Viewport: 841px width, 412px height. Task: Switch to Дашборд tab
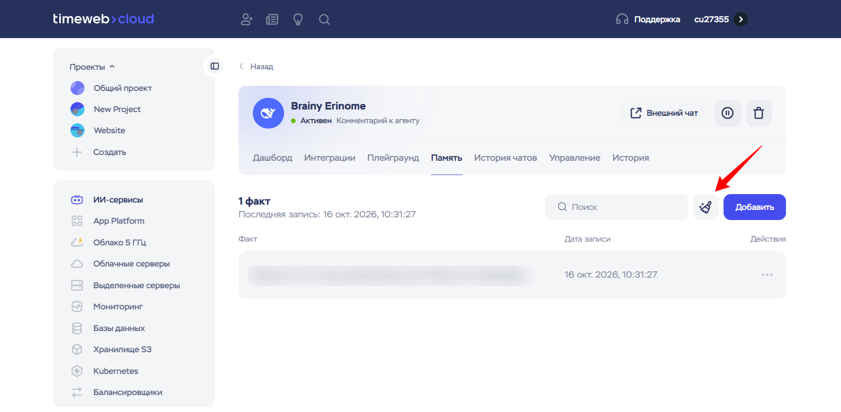click(272, 158)
